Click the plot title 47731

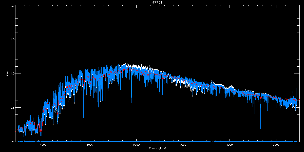[157, 2]
